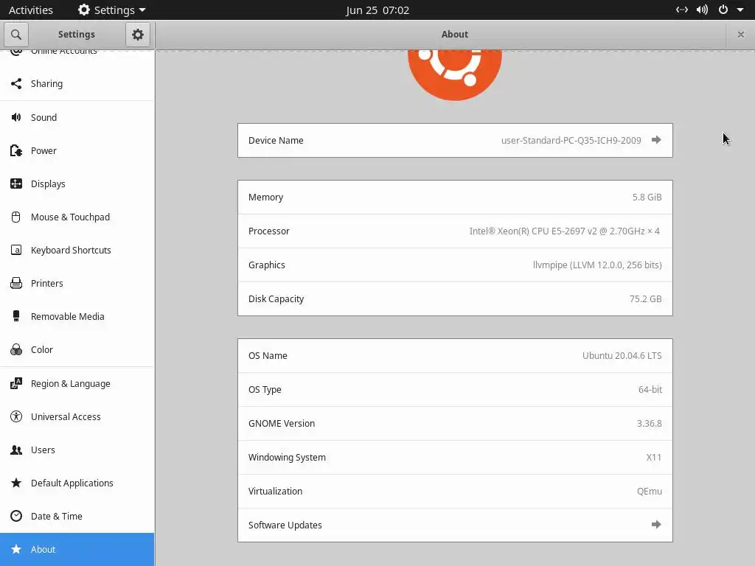
Task: Click the Processor row label
Action: [268, 231]
